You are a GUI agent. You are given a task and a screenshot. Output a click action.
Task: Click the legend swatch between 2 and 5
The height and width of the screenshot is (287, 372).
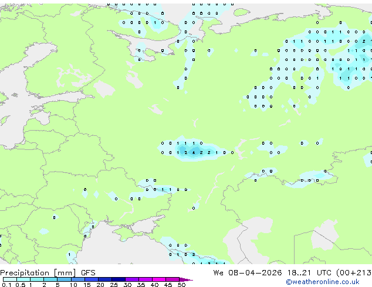[50, 279]
